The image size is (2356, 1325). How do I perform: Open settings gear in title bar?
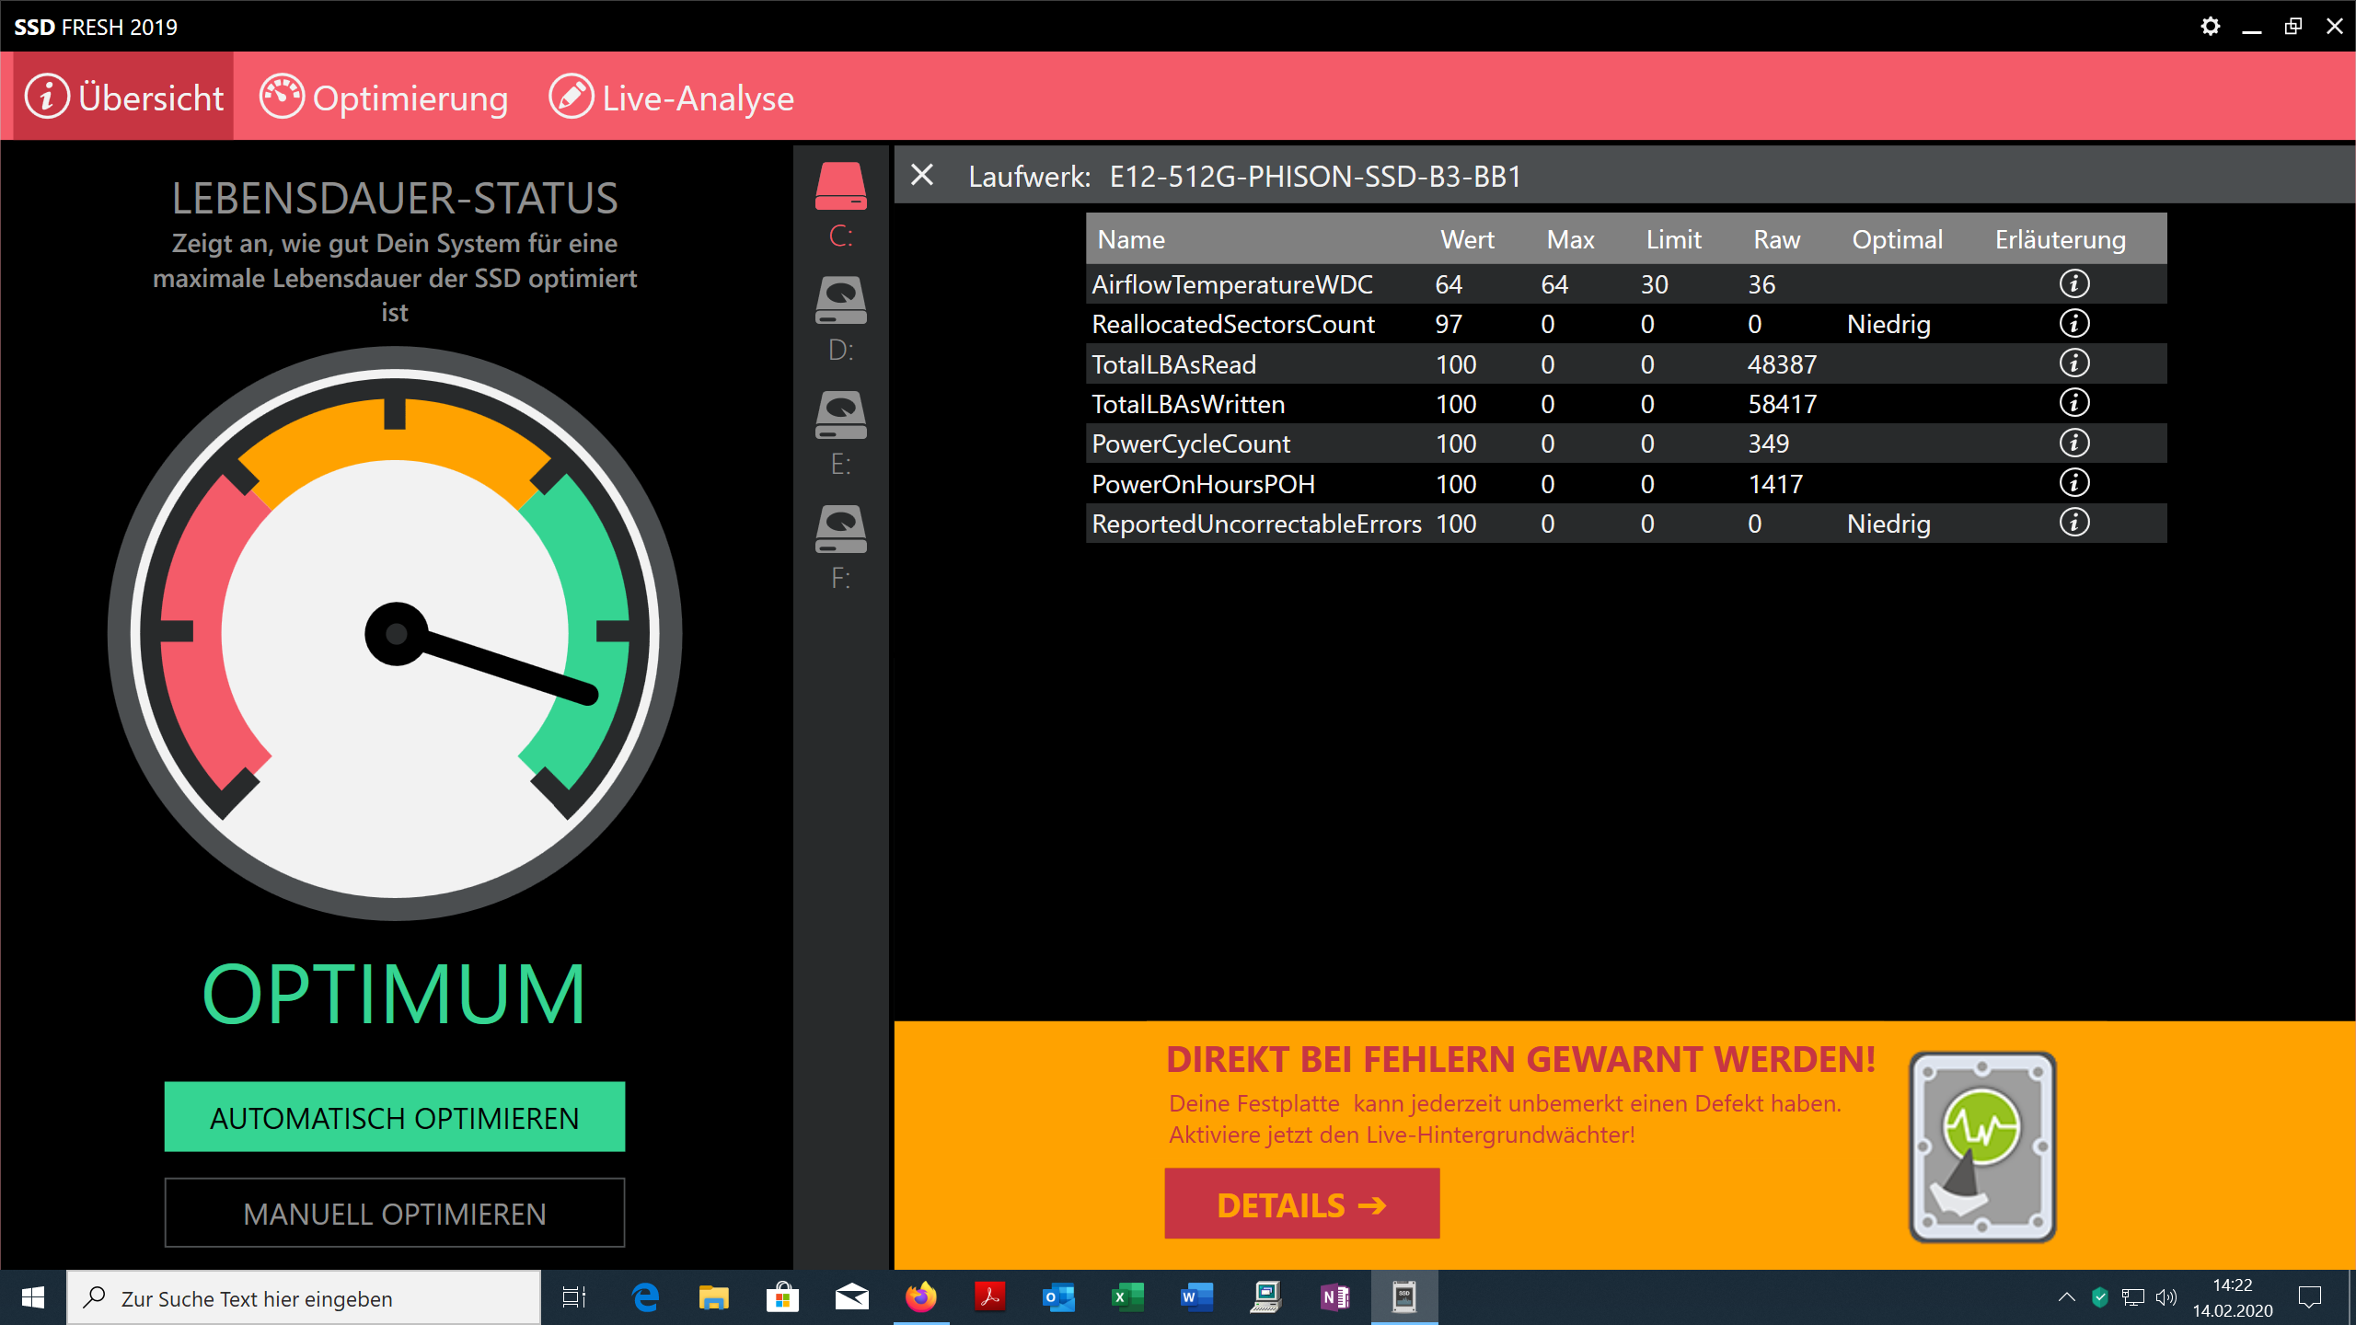[2210, 26]
